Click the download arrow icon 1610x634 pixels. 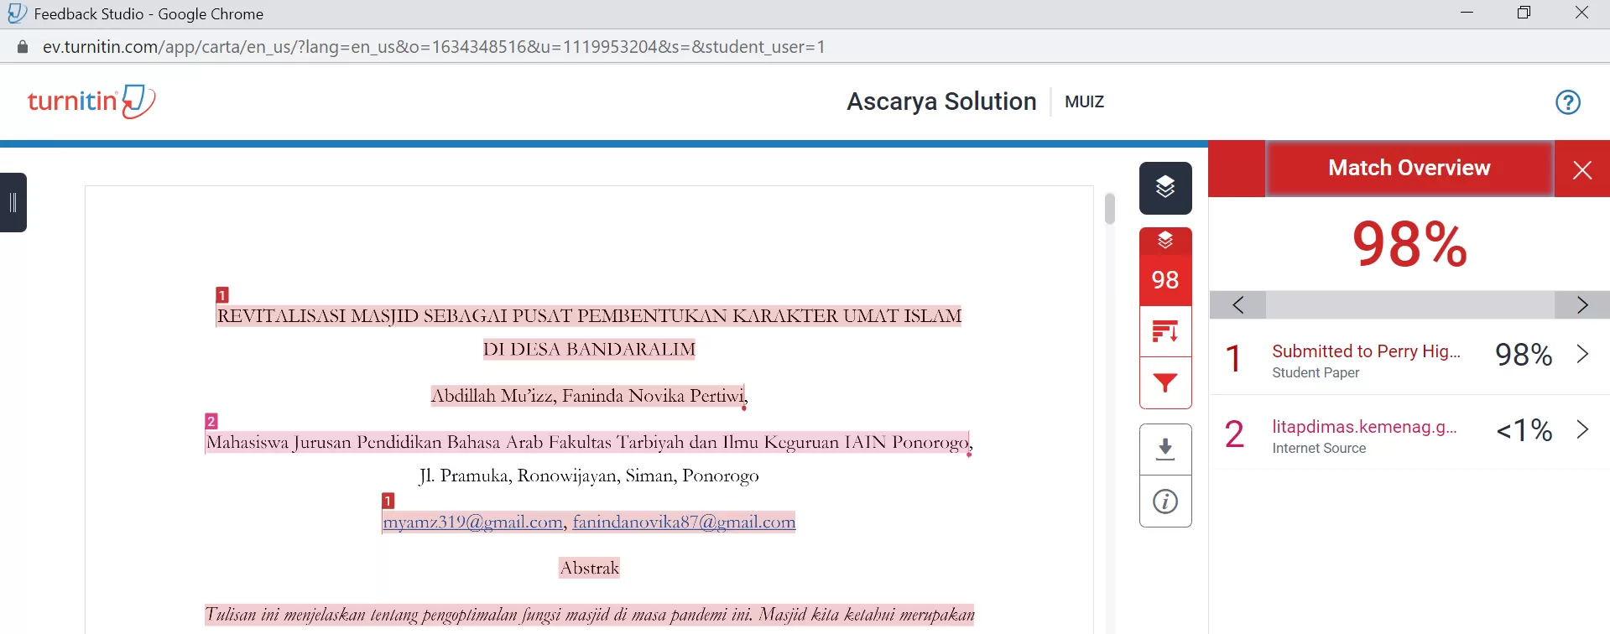(x=1165, y=450)
